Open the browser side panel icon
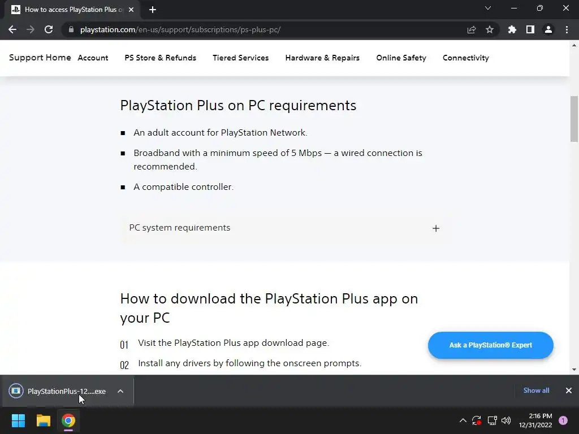This screenshot has height=434, width=579. pyautogui.click(x=530, y=29)
